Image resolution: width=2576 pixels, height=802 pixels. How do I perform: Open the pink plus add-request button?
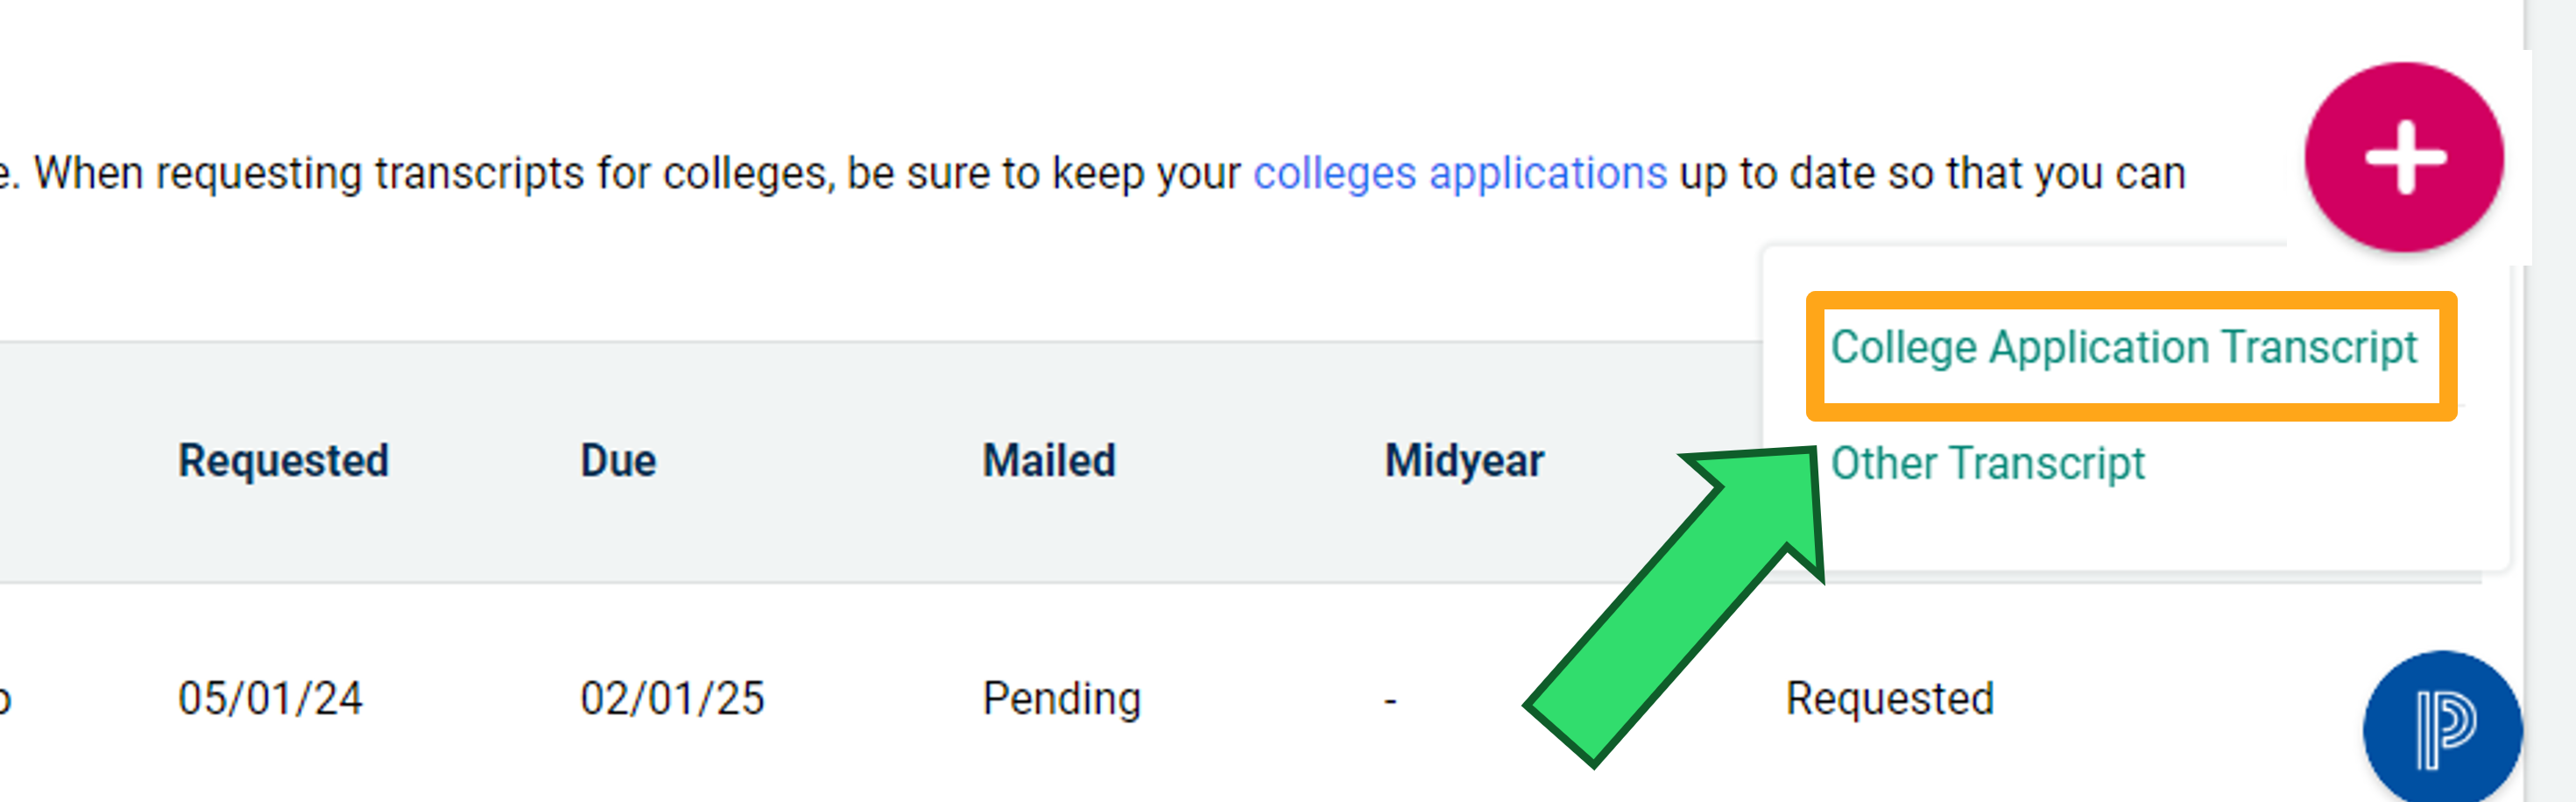pyautogui.click(x=2403, y=157)
